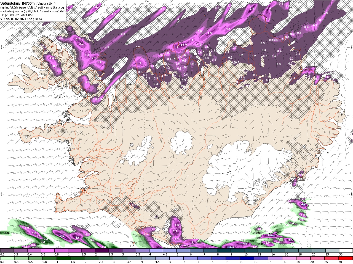
Task: Click the 3.9 precipitation value on map
Action: tap(62, 236)
